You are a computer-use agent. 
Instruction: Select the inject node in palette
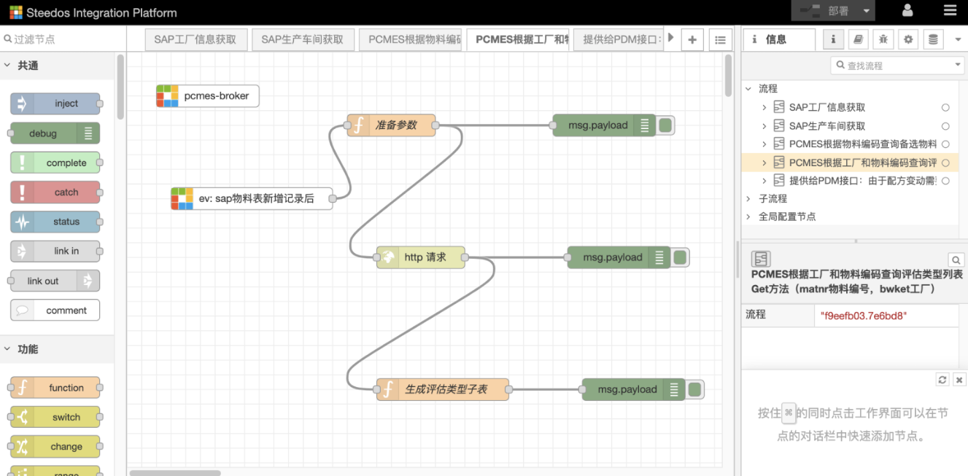click(55, 104)
